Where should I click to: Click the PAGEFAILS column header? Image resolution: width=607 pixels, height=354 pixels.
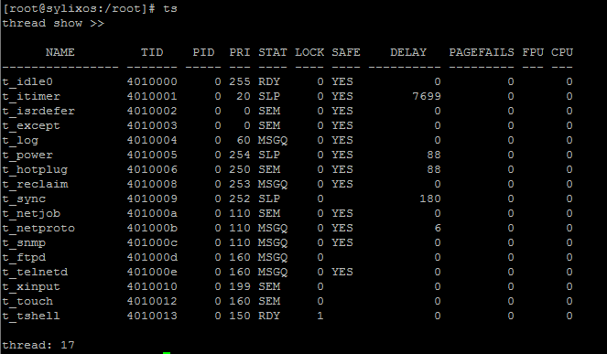tap(482, 52)
